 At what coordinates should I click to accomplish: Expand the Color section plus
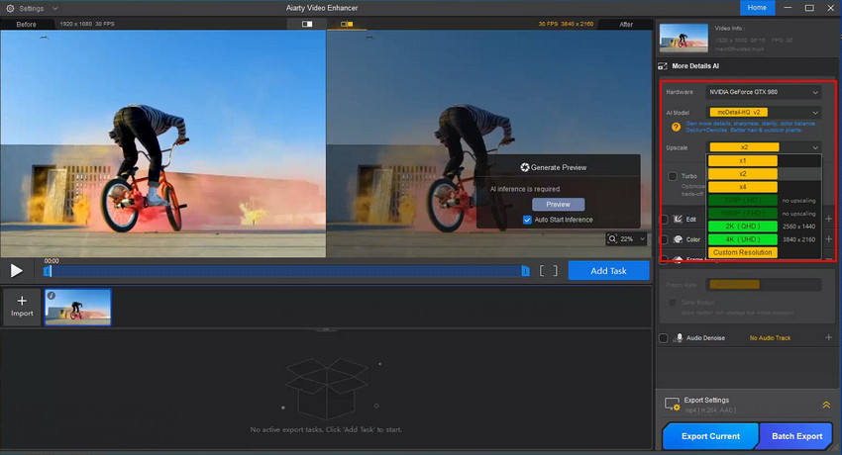828,239
